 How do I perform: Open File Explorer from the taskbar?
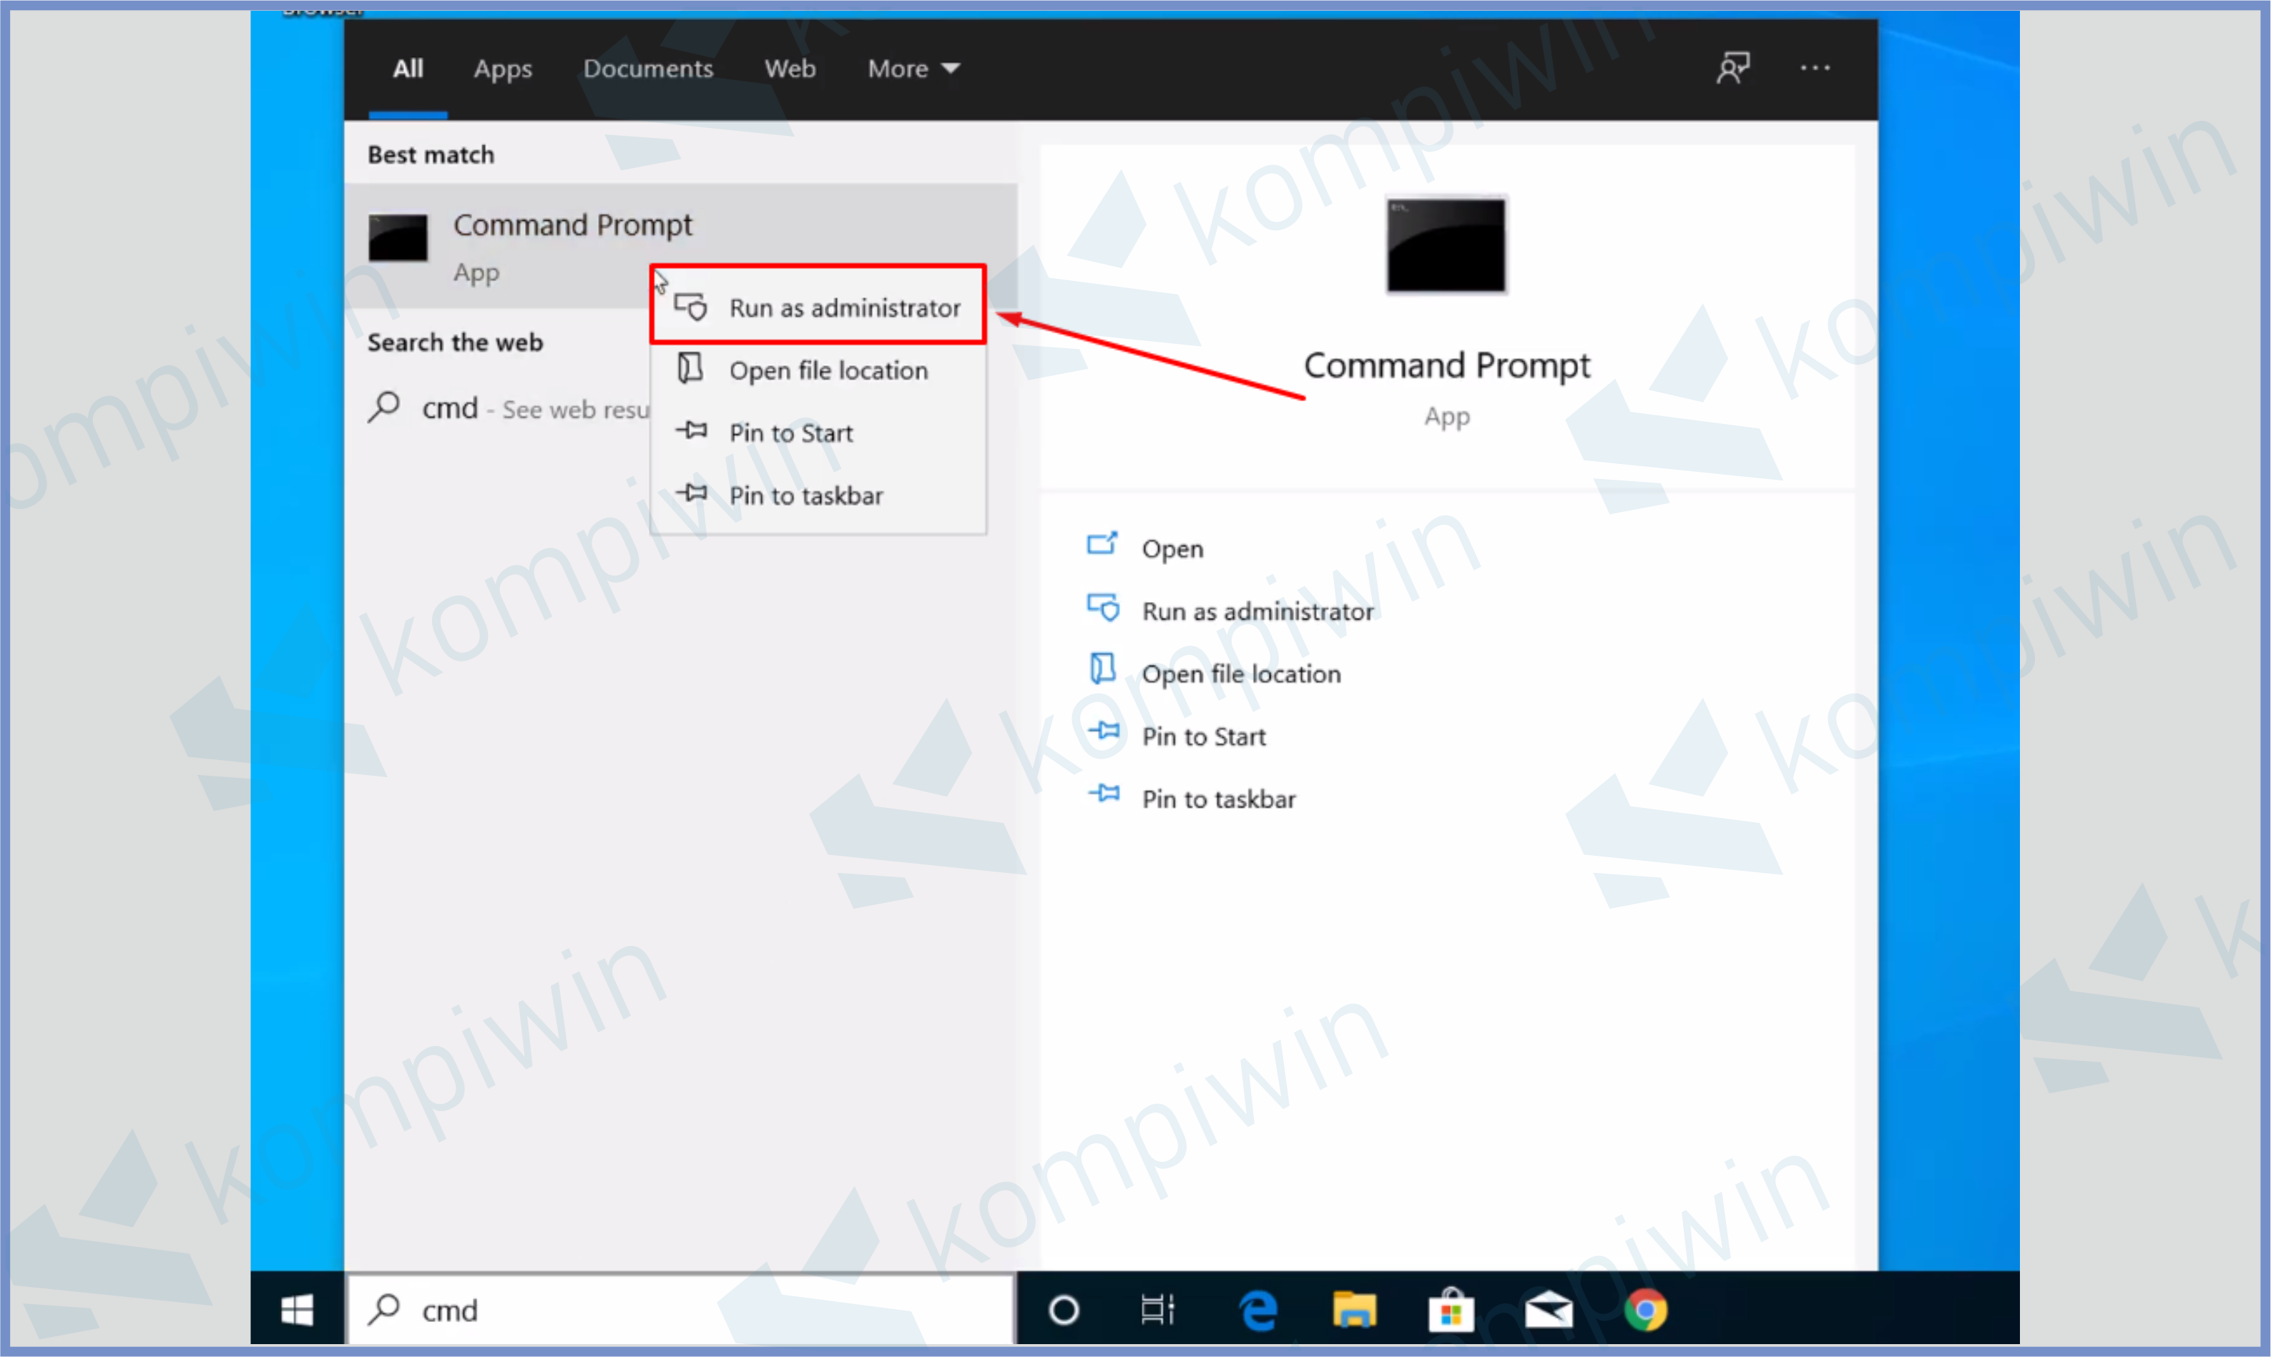pos(1355,1309)
